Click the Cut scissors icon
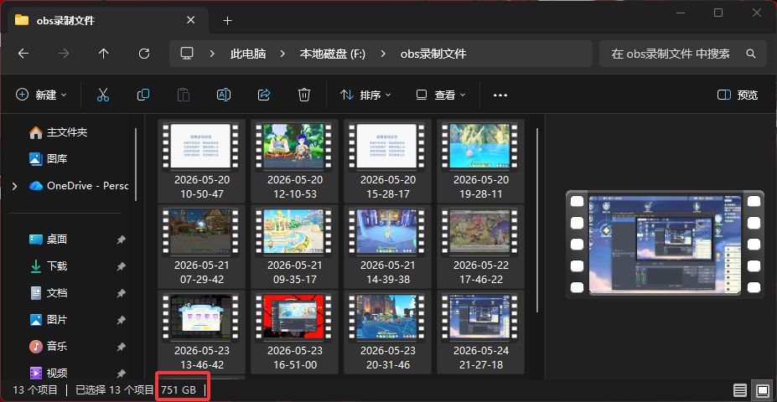Screen dimensions: 777x402 pos(102,95)
